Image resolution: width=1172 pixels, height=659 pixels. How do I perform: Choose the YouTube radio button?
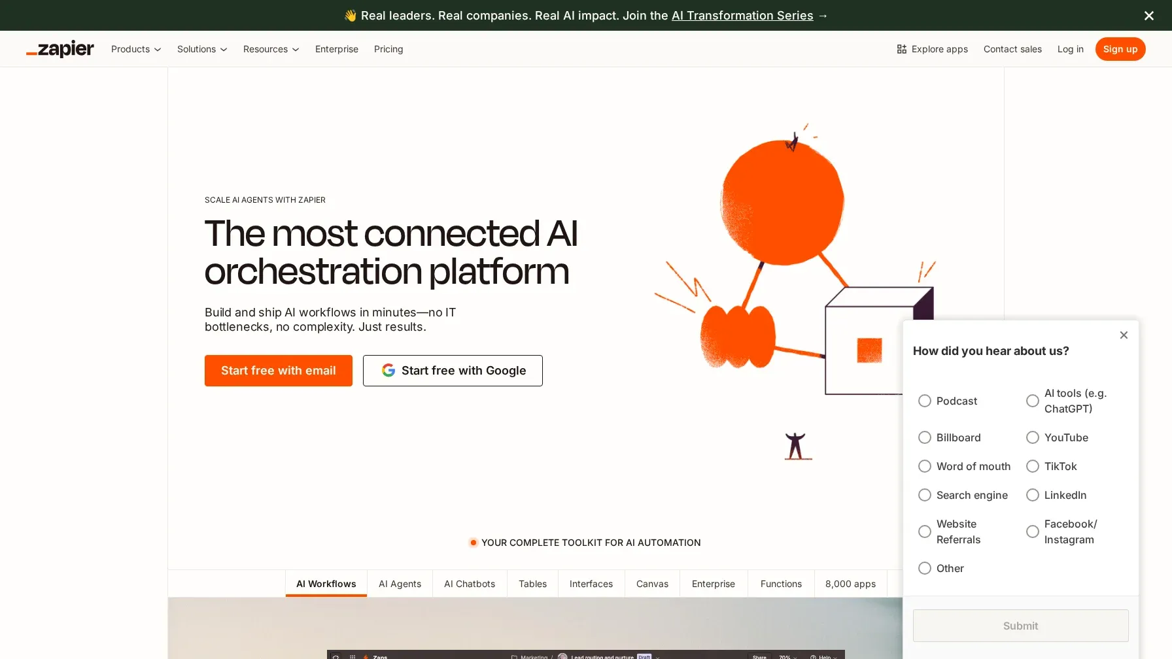(1033, 437)
